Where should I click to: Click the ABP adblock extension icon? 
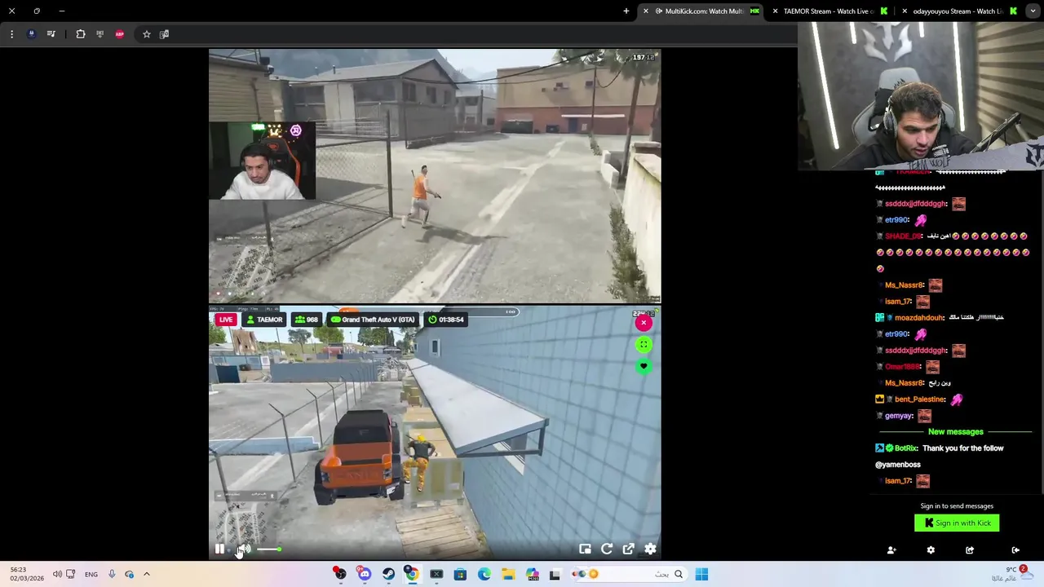(x=120, y=34)
